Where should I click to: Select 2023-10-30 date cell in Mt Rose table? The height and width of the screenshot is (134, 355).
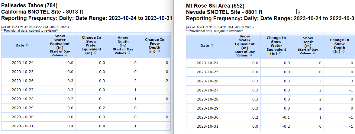[x=207, y=117]
